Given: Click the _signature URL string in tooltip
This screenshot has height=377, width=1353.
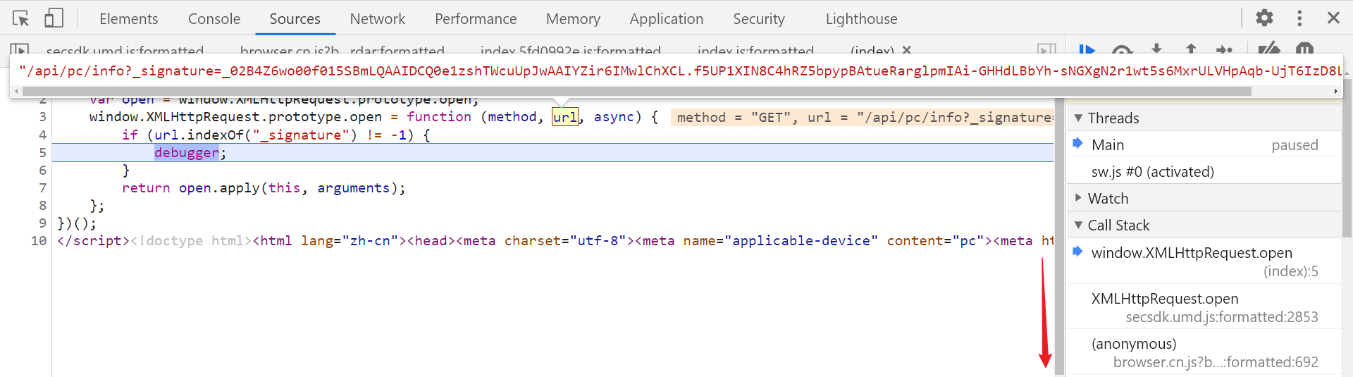Looking at the screenshot, I should [680, 71].
